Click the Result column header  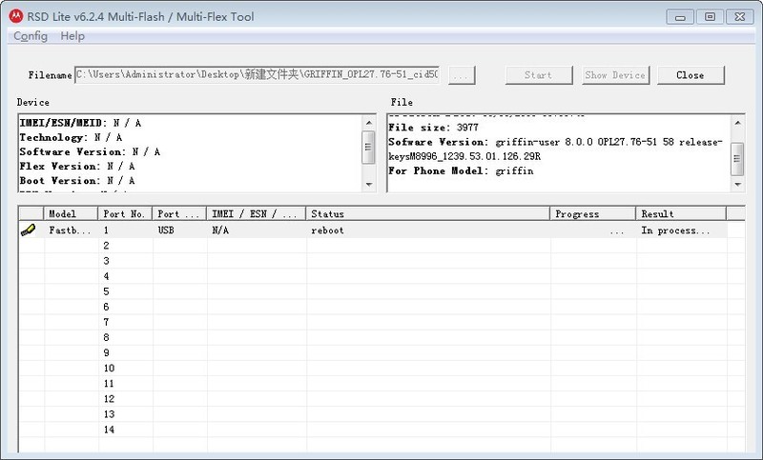[681, 213]
